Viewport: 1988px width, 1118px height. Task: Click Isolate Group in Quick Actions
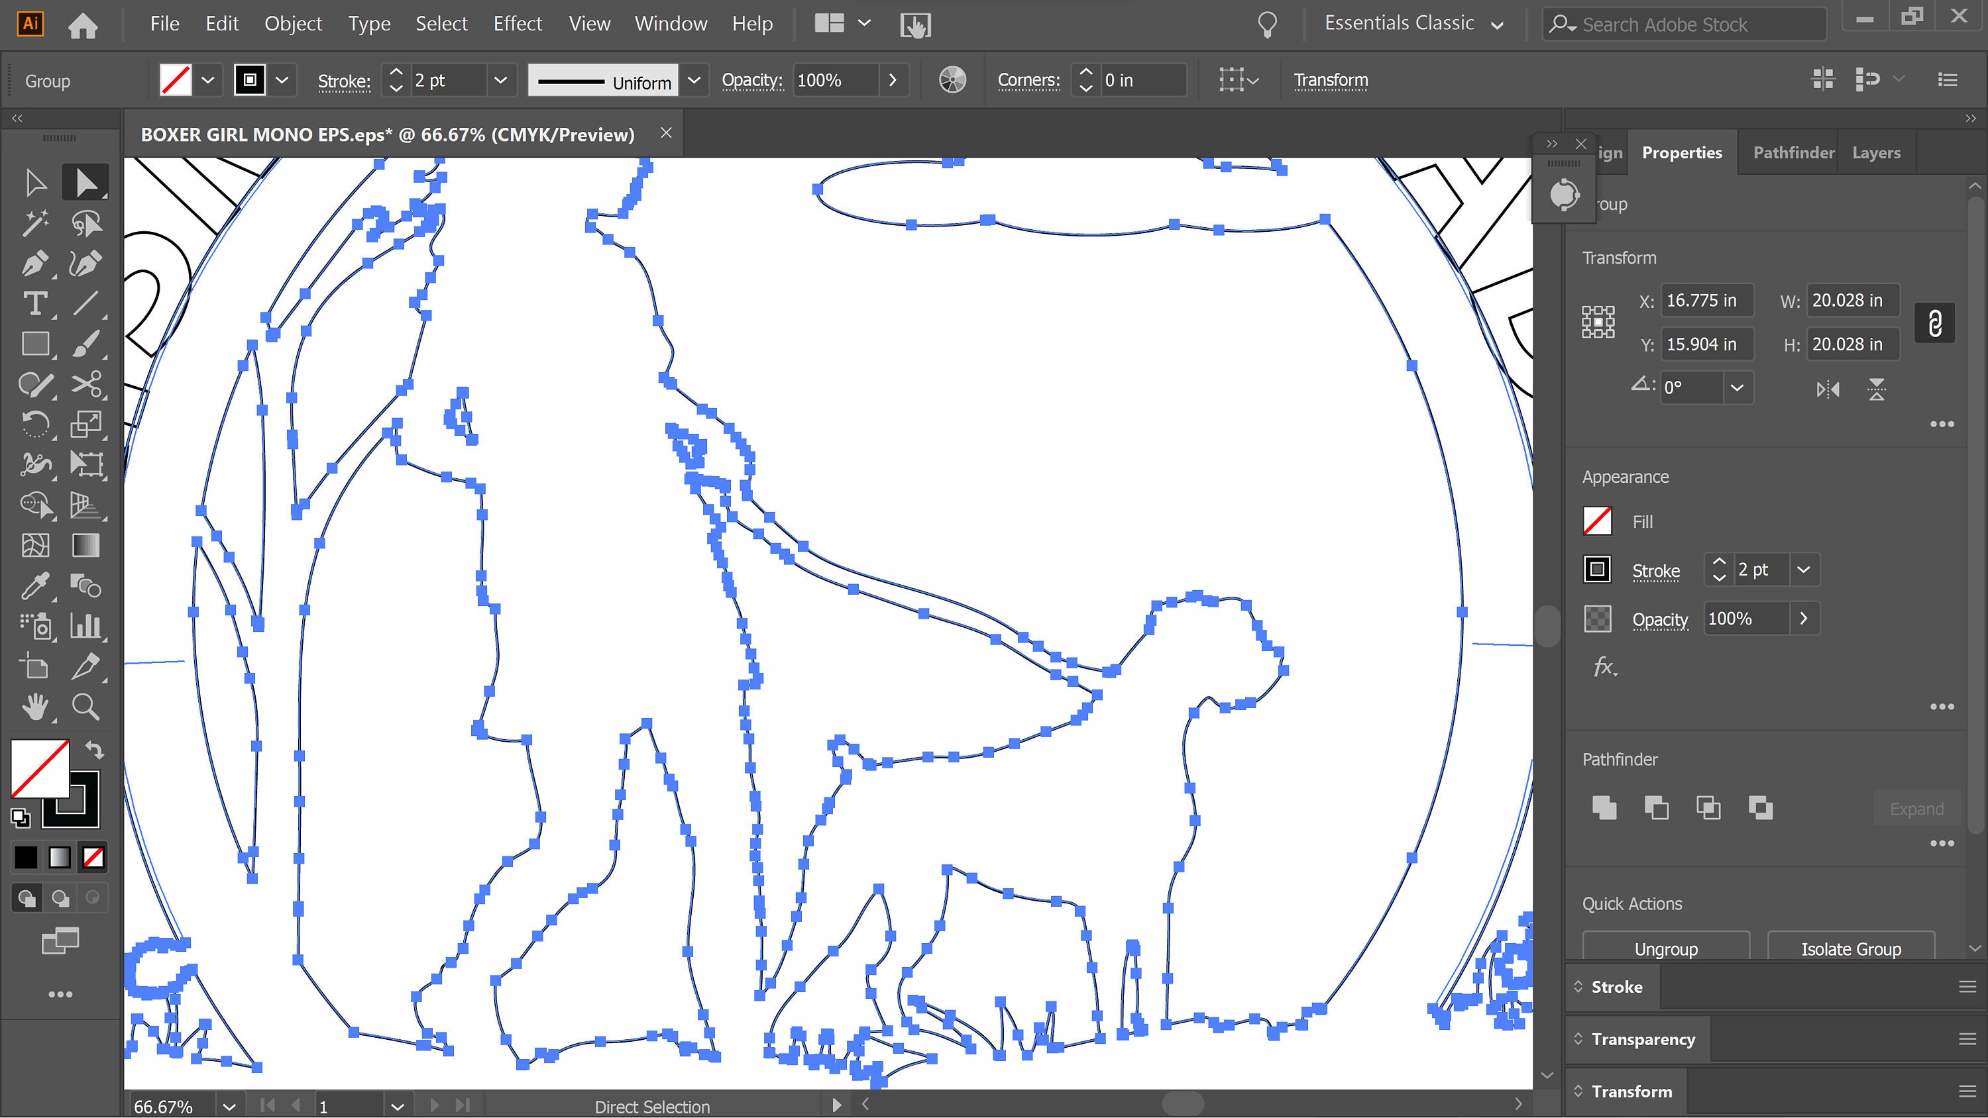click(x=1849, y=948)
